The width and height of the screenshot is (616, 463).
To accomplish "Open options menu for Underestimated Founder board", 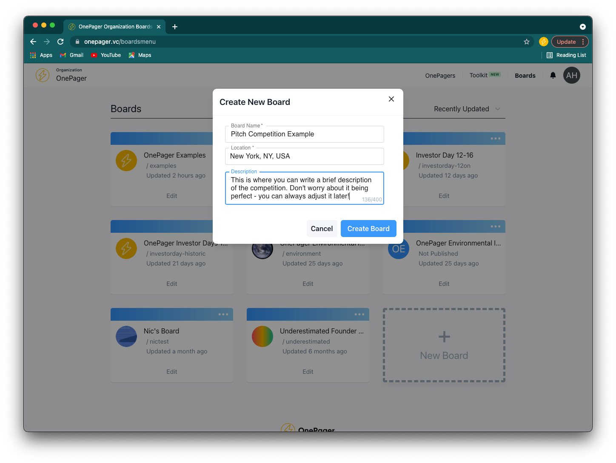I will [359, 314].
